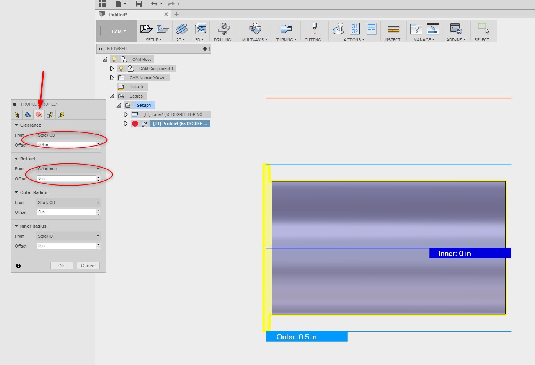Open the CAM workspace menu
The height and width of the screenshot is (365, 535).
pos(118,31)
